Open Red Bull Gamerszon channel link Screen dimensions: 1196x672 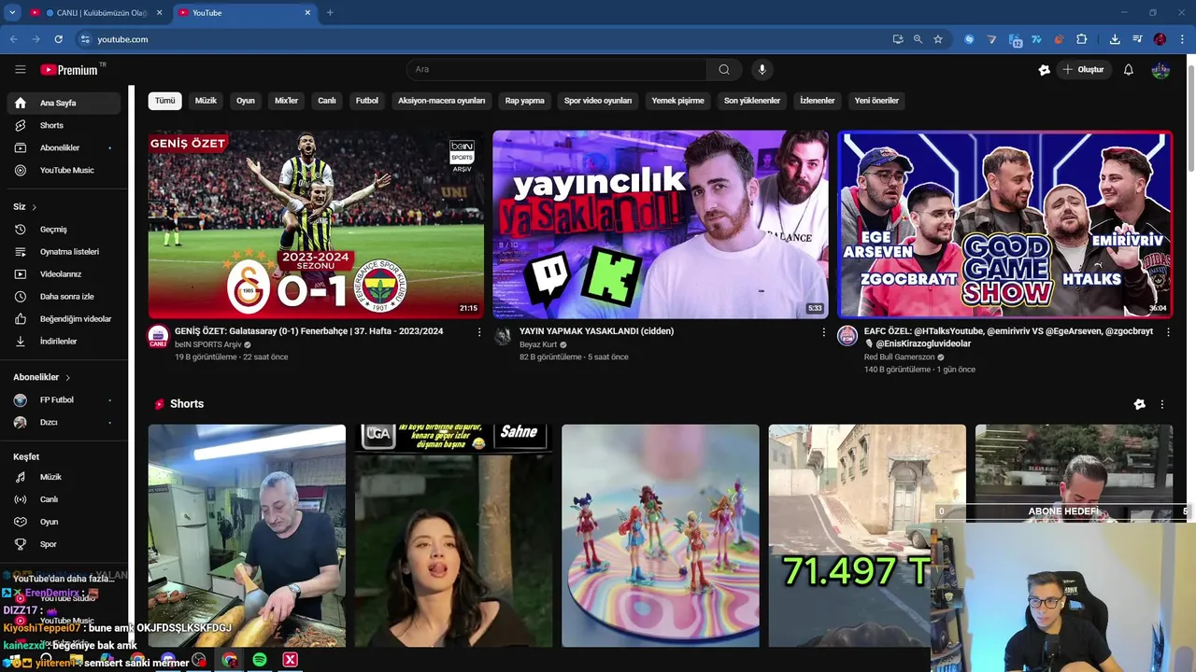(x=900, y=357)
